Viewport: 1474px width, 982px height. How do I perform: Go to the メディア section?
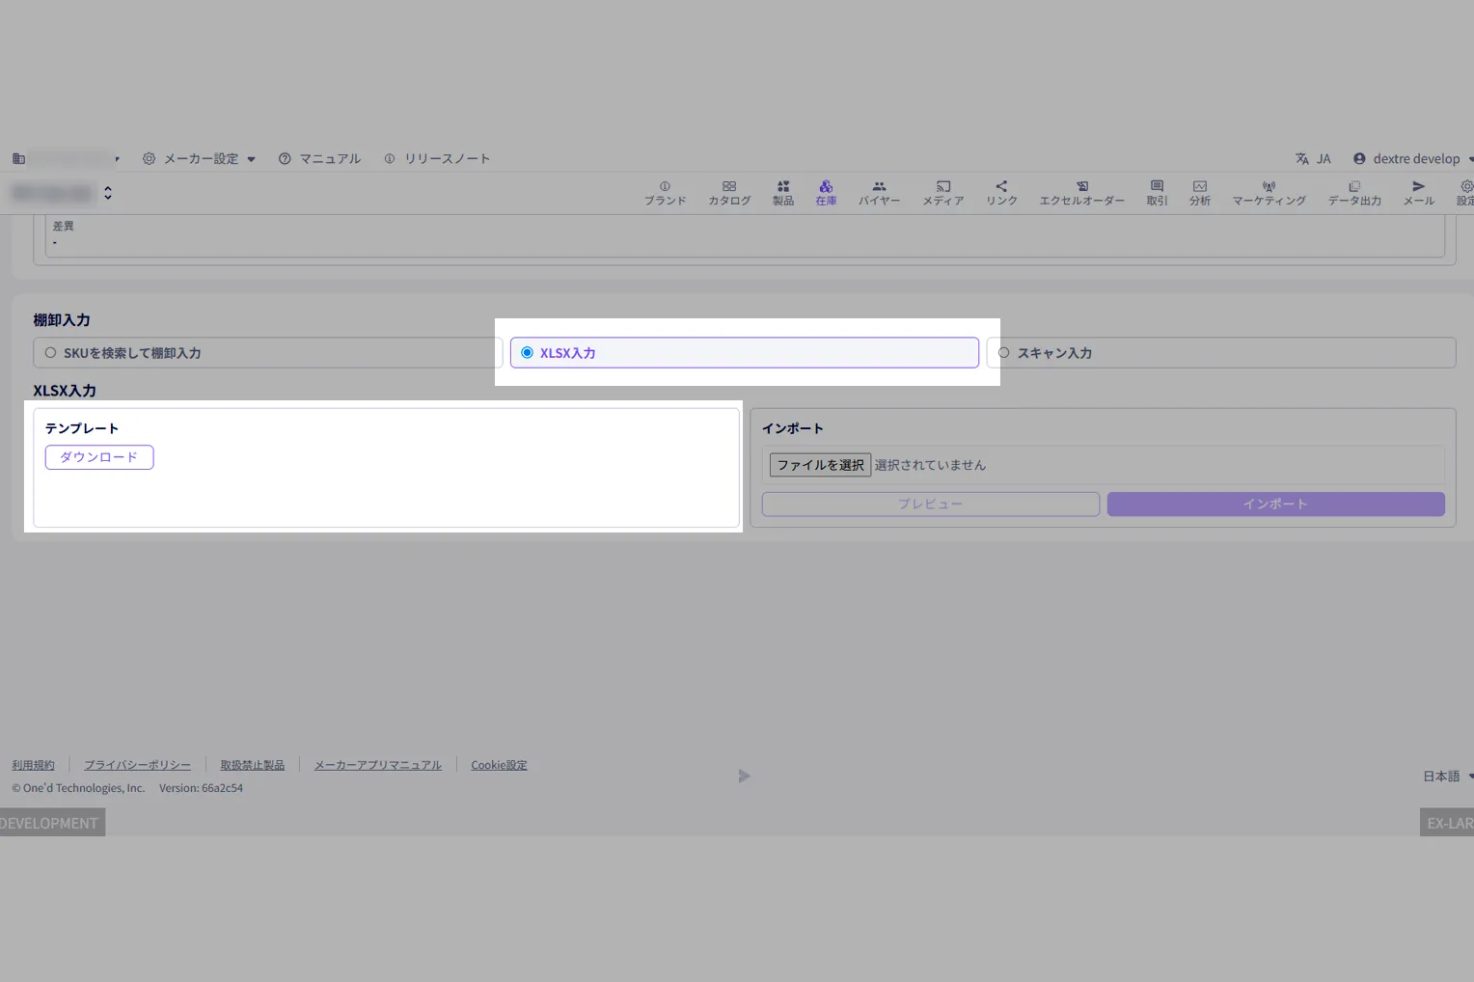tap(942, 193)
